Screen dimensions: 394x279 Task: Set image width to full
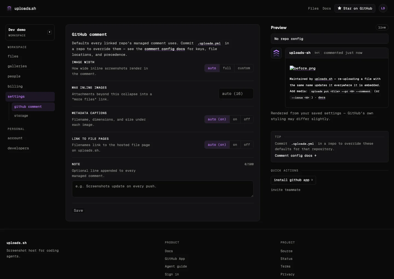(227, 68)
